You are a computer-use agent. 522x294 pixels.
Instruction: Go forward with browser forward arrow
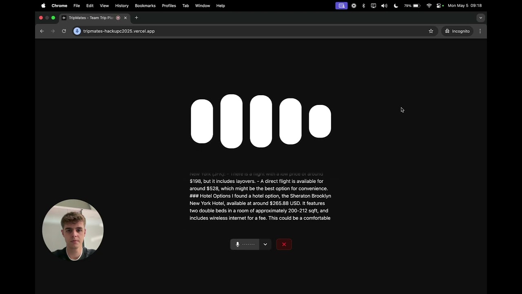[53, 31]
